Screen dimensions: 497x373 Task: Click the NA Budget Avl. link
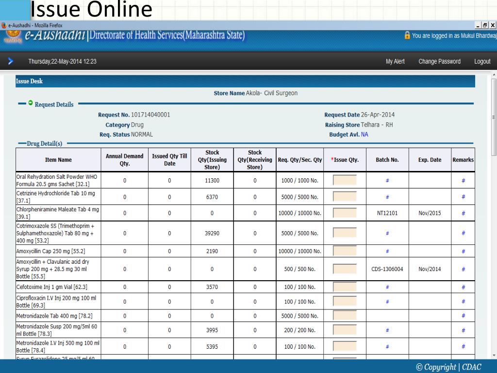click(364, 135)
